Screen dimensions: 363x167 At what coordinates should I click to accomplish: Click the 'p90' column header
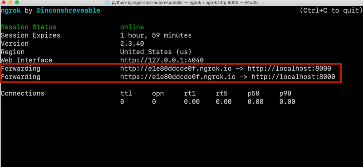point(285,93)
